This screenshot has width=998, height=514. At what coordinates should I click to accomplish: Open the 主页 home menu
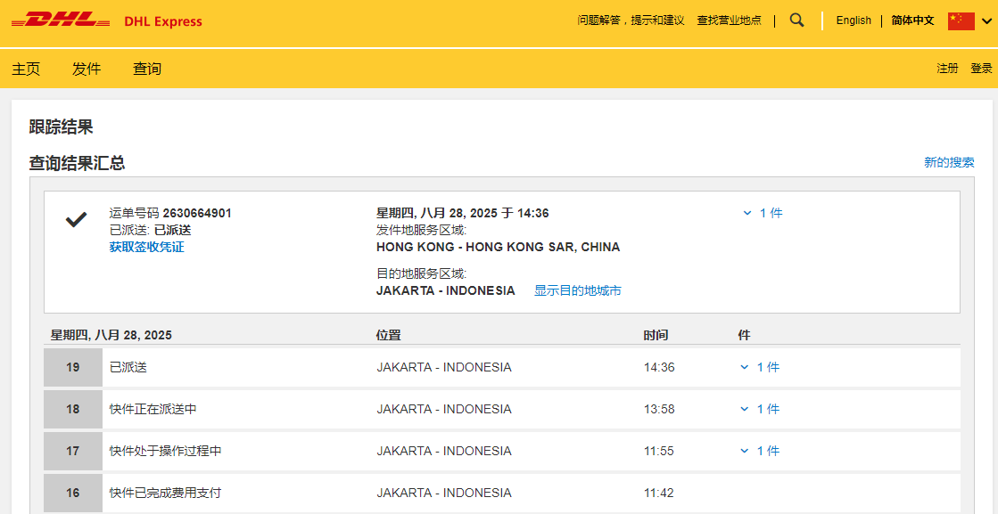coord(26,69)
